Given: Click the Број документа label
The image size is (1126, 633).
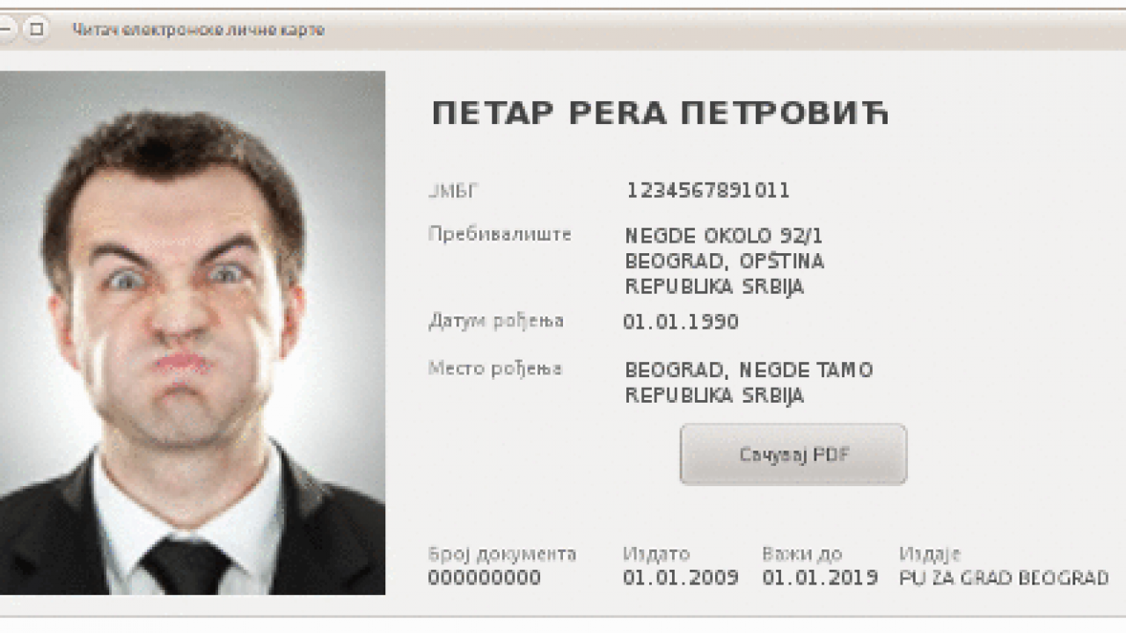Looking at the screenshot, I should point(502,555).
